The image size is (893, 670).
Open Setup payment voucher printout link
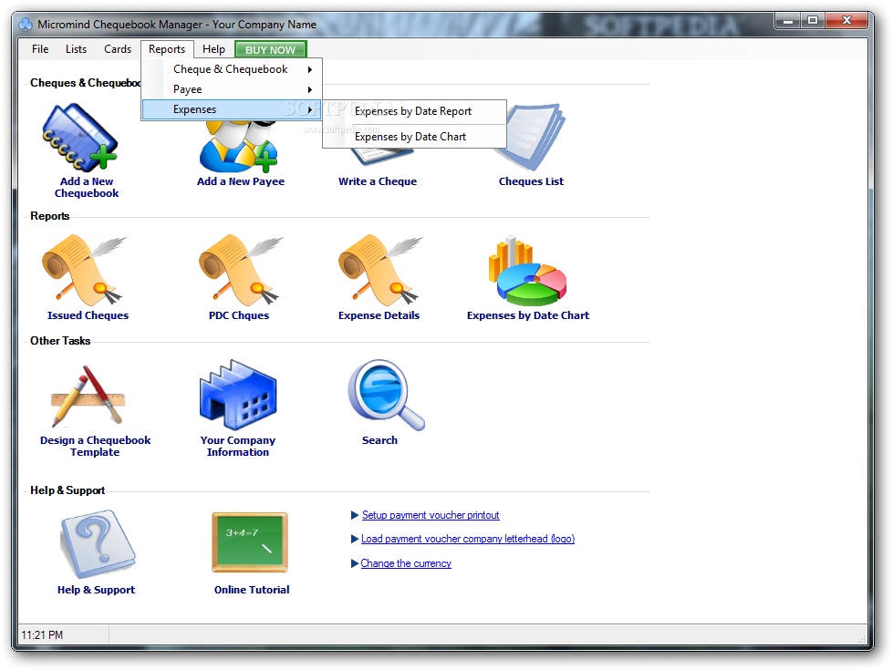point(431,515)
